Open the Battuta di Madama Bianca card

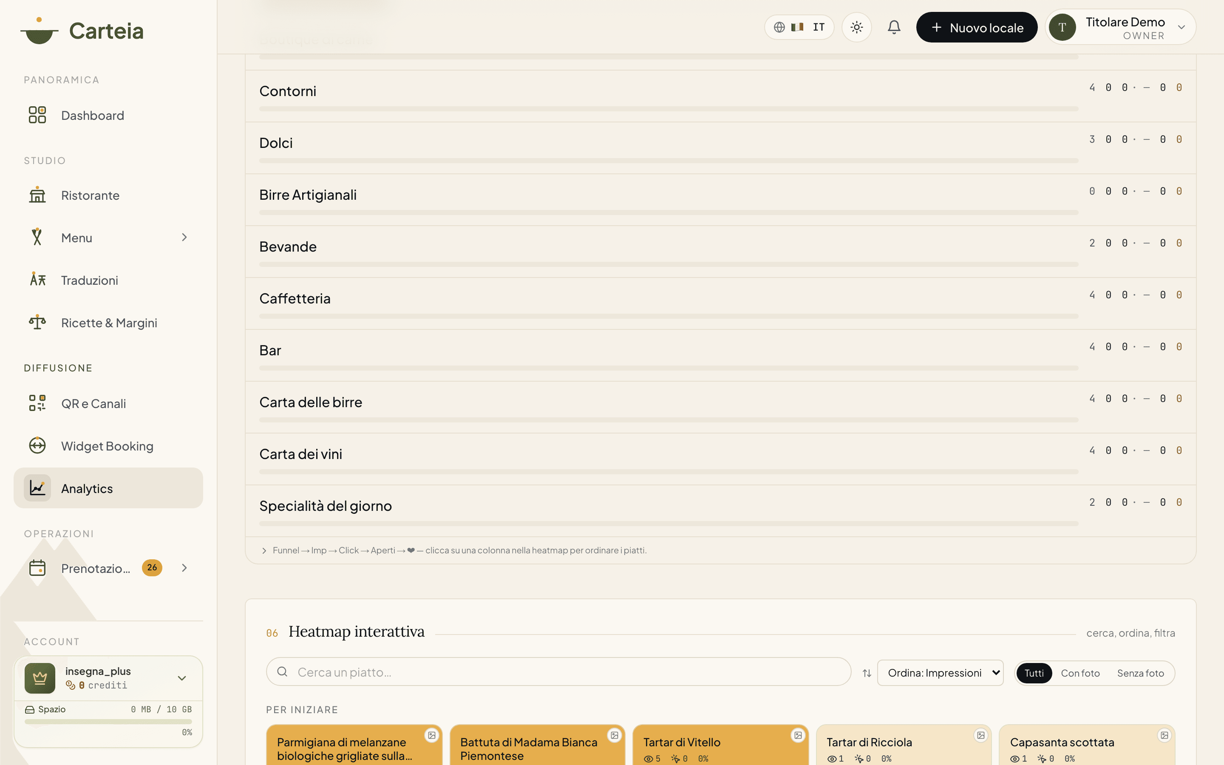[537, 745]
